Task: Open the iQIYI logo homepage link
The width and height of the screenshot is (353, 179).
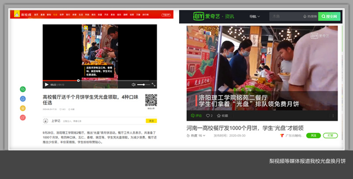Action: tap(207, 17)
